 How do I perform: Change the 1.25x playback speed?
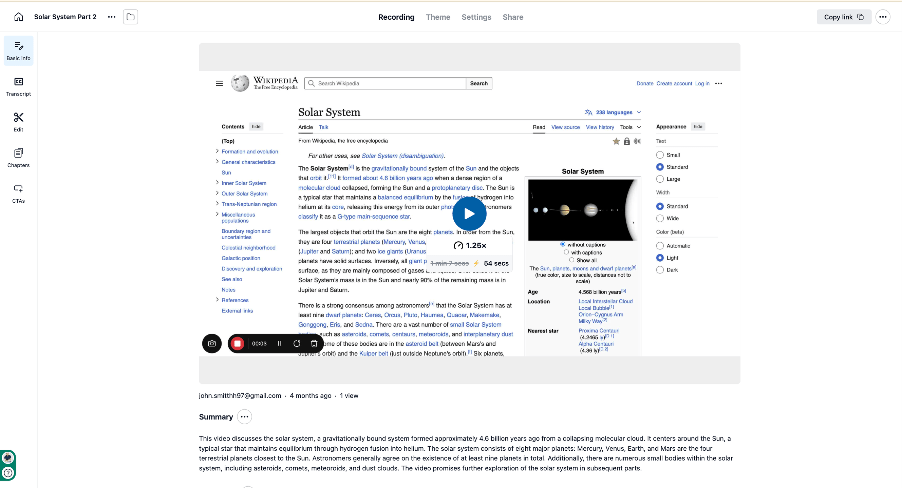470,245
